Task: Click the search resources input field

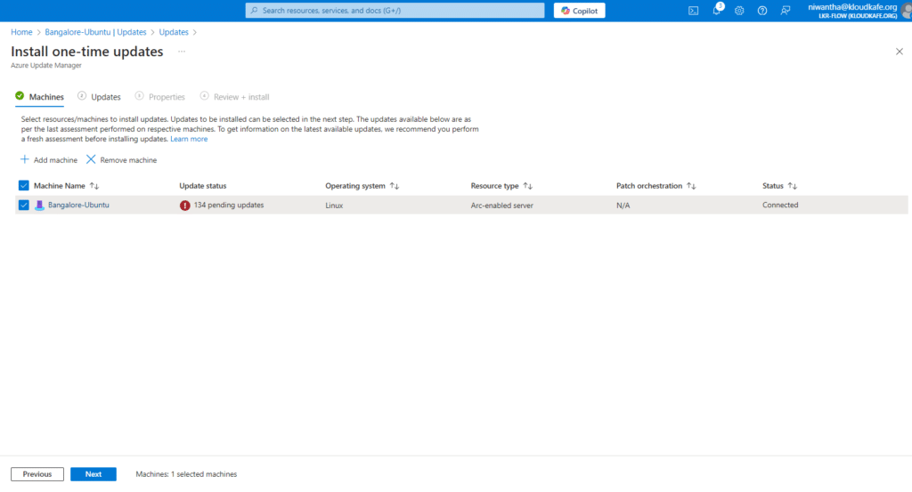Action: (395, 11)
